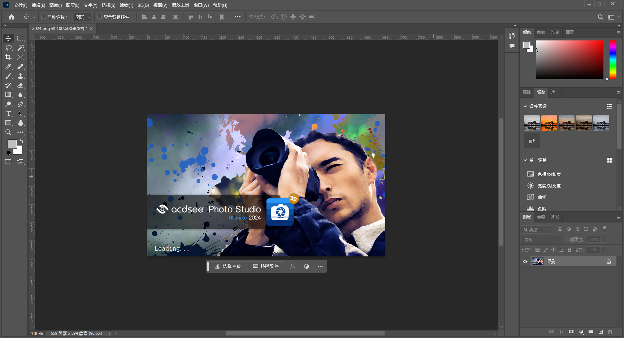The width and height of the screenshot is (624, 338).
Task: Switch to the 属性 tab
Action: click(527, 92)
